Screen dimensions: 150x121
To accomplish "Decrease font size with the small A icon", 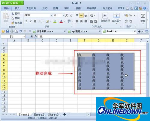I will click(71, 15).
